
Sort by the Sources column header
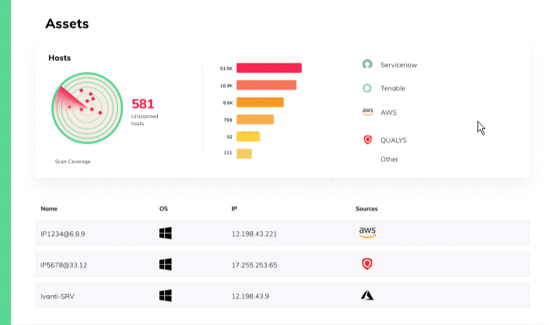(366, 209)
